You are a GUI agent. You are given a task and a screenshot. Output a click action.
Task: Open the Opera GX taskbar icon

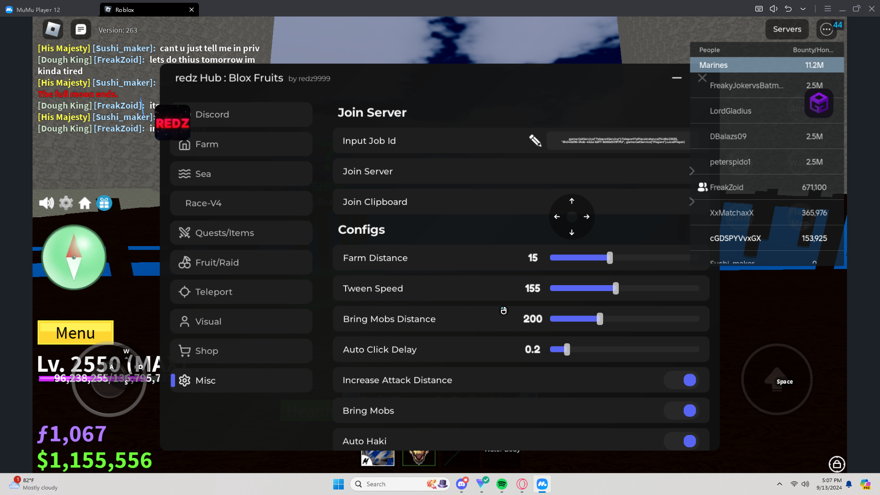(x=522, y=484)
